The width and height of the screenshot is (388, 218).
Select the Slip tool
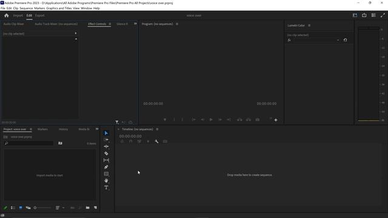106,160
